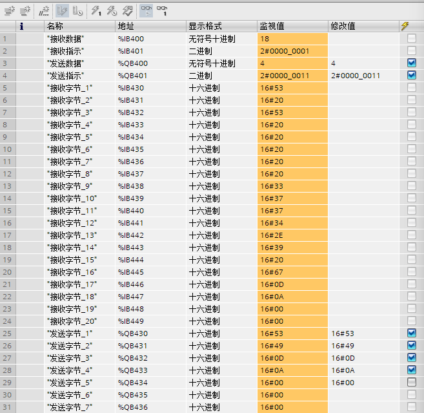Toggle advanced setting columns clock icon
424x413 pixels.
[x=77, y=10]
